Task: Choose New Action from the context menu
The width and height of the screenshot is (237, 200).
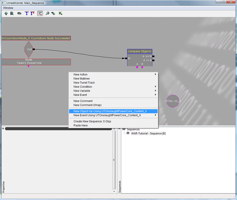Action: (113, 74)
